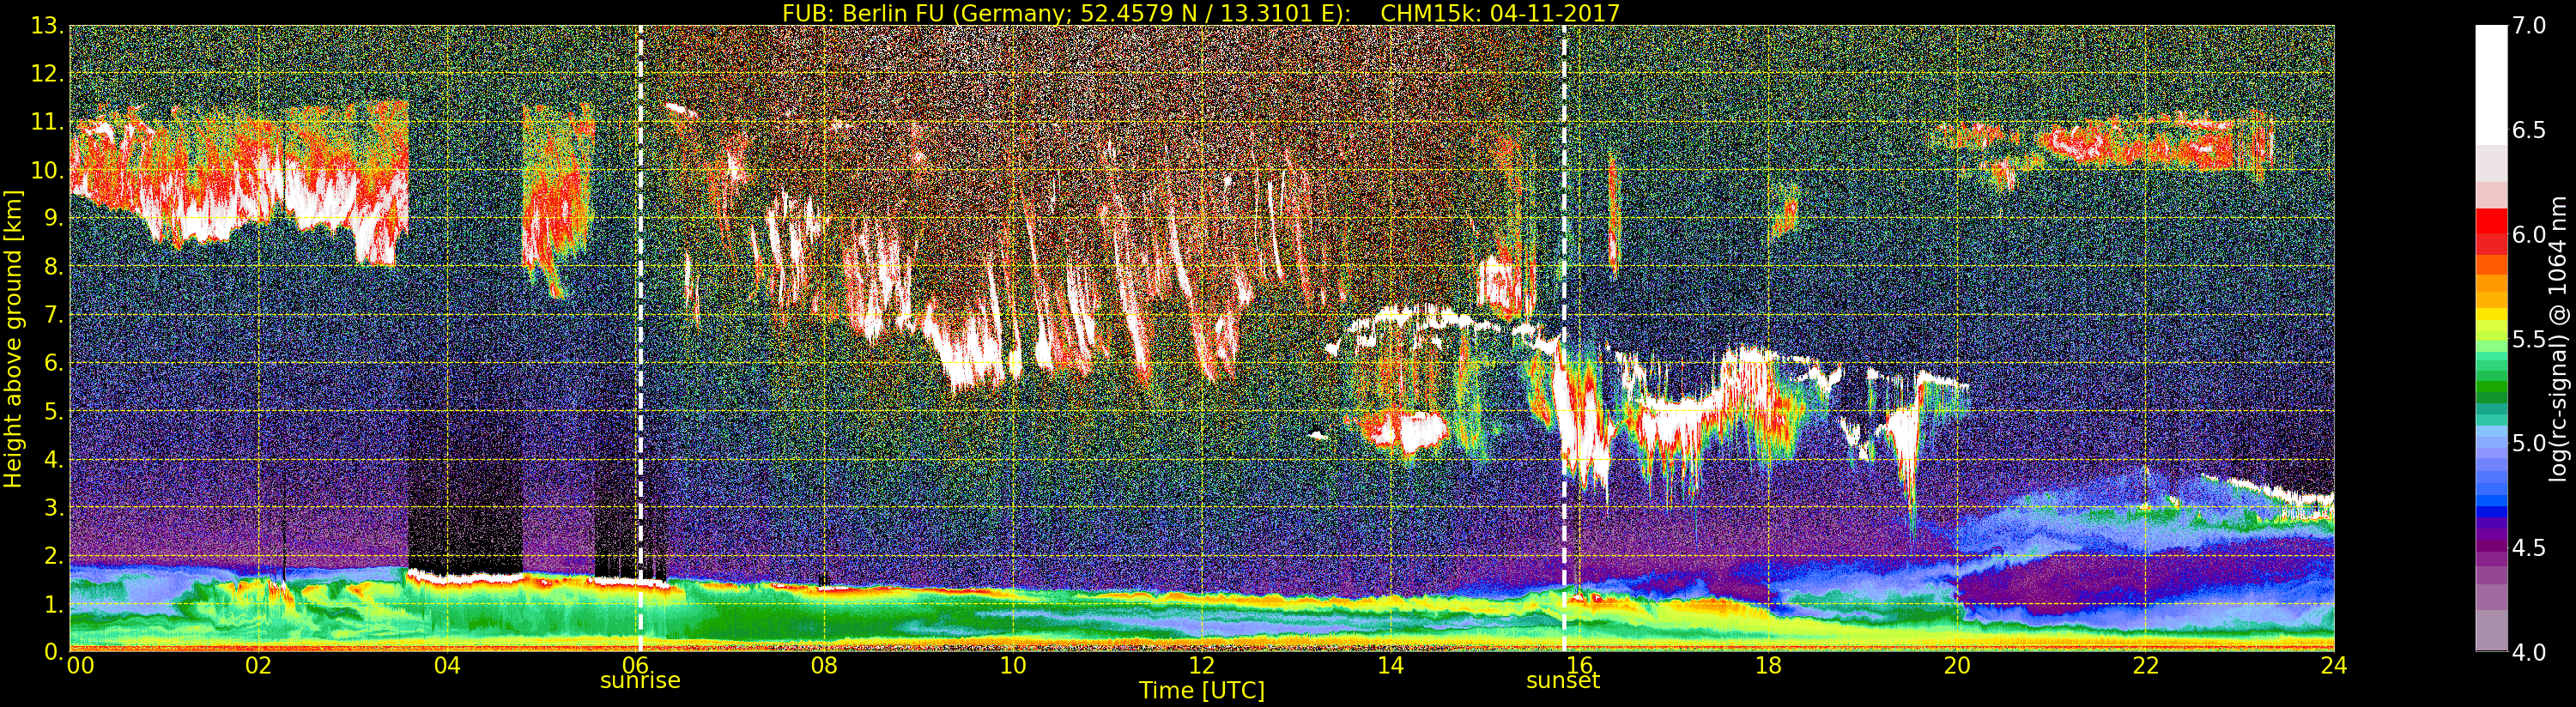
Task: Click the white top segment of the colorbar
Action: click(x=2491, y=85)
